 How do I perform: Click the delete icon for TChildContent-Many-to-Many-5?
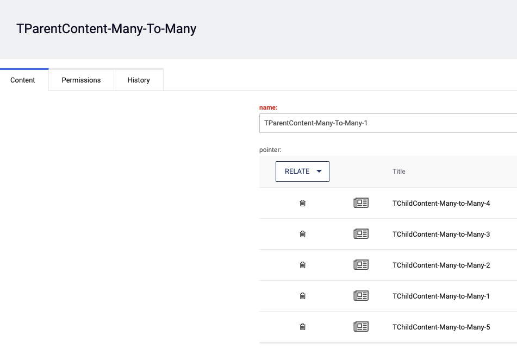tap(303, 327)
